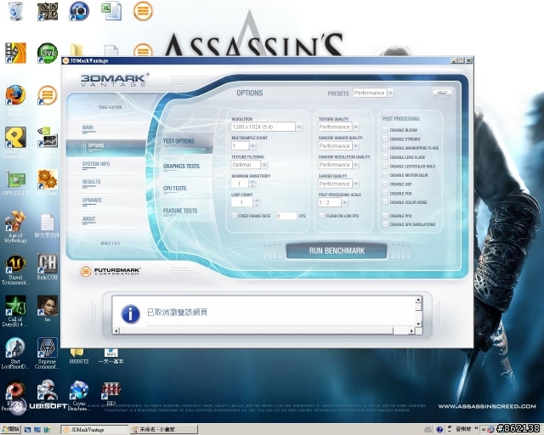Viewport: 544px width, 435px height.
Task: Increase Maximum Anisotropy with up arrow
Action: [x=252, y=181]
